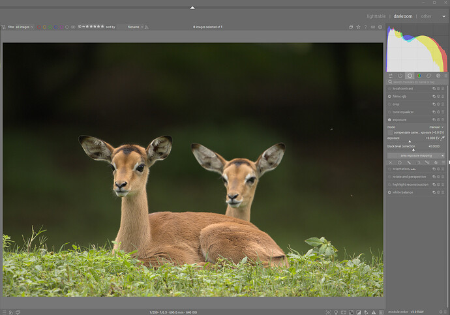The width and height of the screenshot is (450, 315).
Task: Expand the tone equalizer module
Action: pyautogui.click(x=403, y=112)
